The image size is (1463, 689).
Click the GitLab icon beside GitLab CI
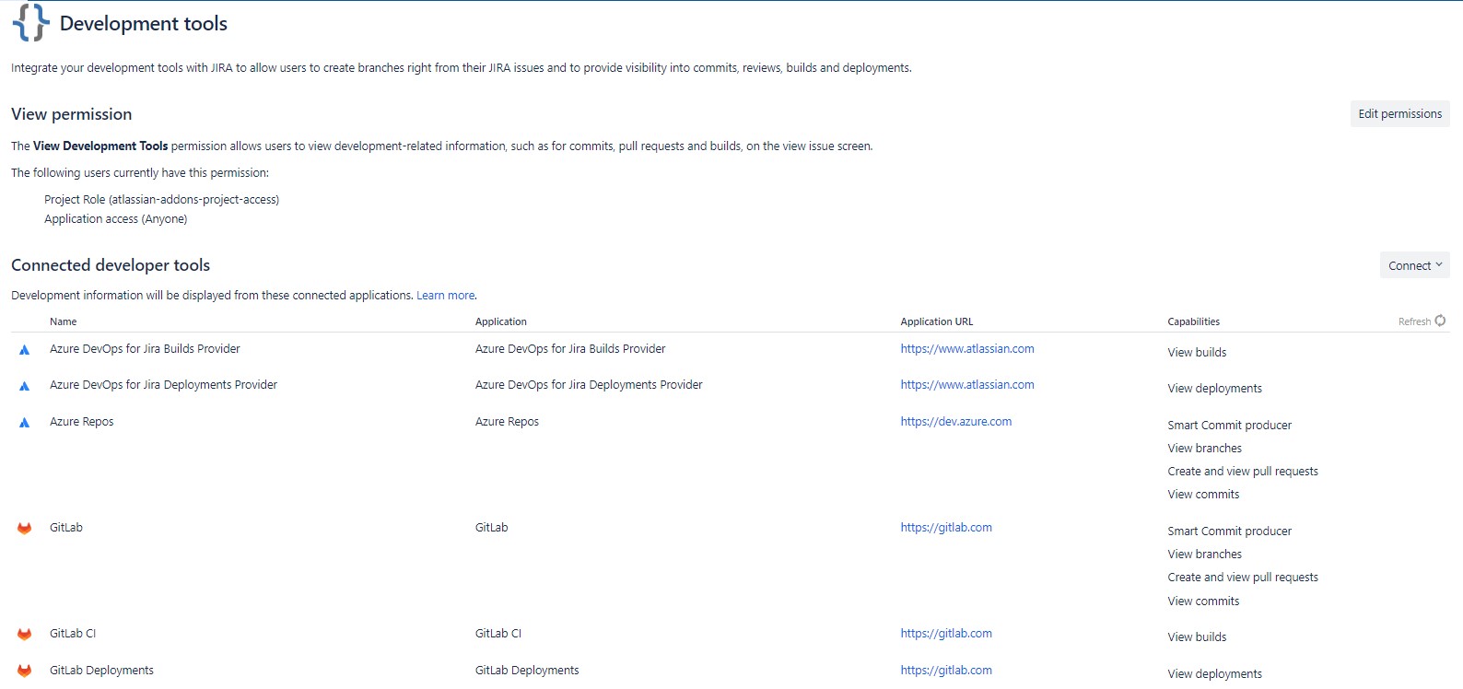25,635
